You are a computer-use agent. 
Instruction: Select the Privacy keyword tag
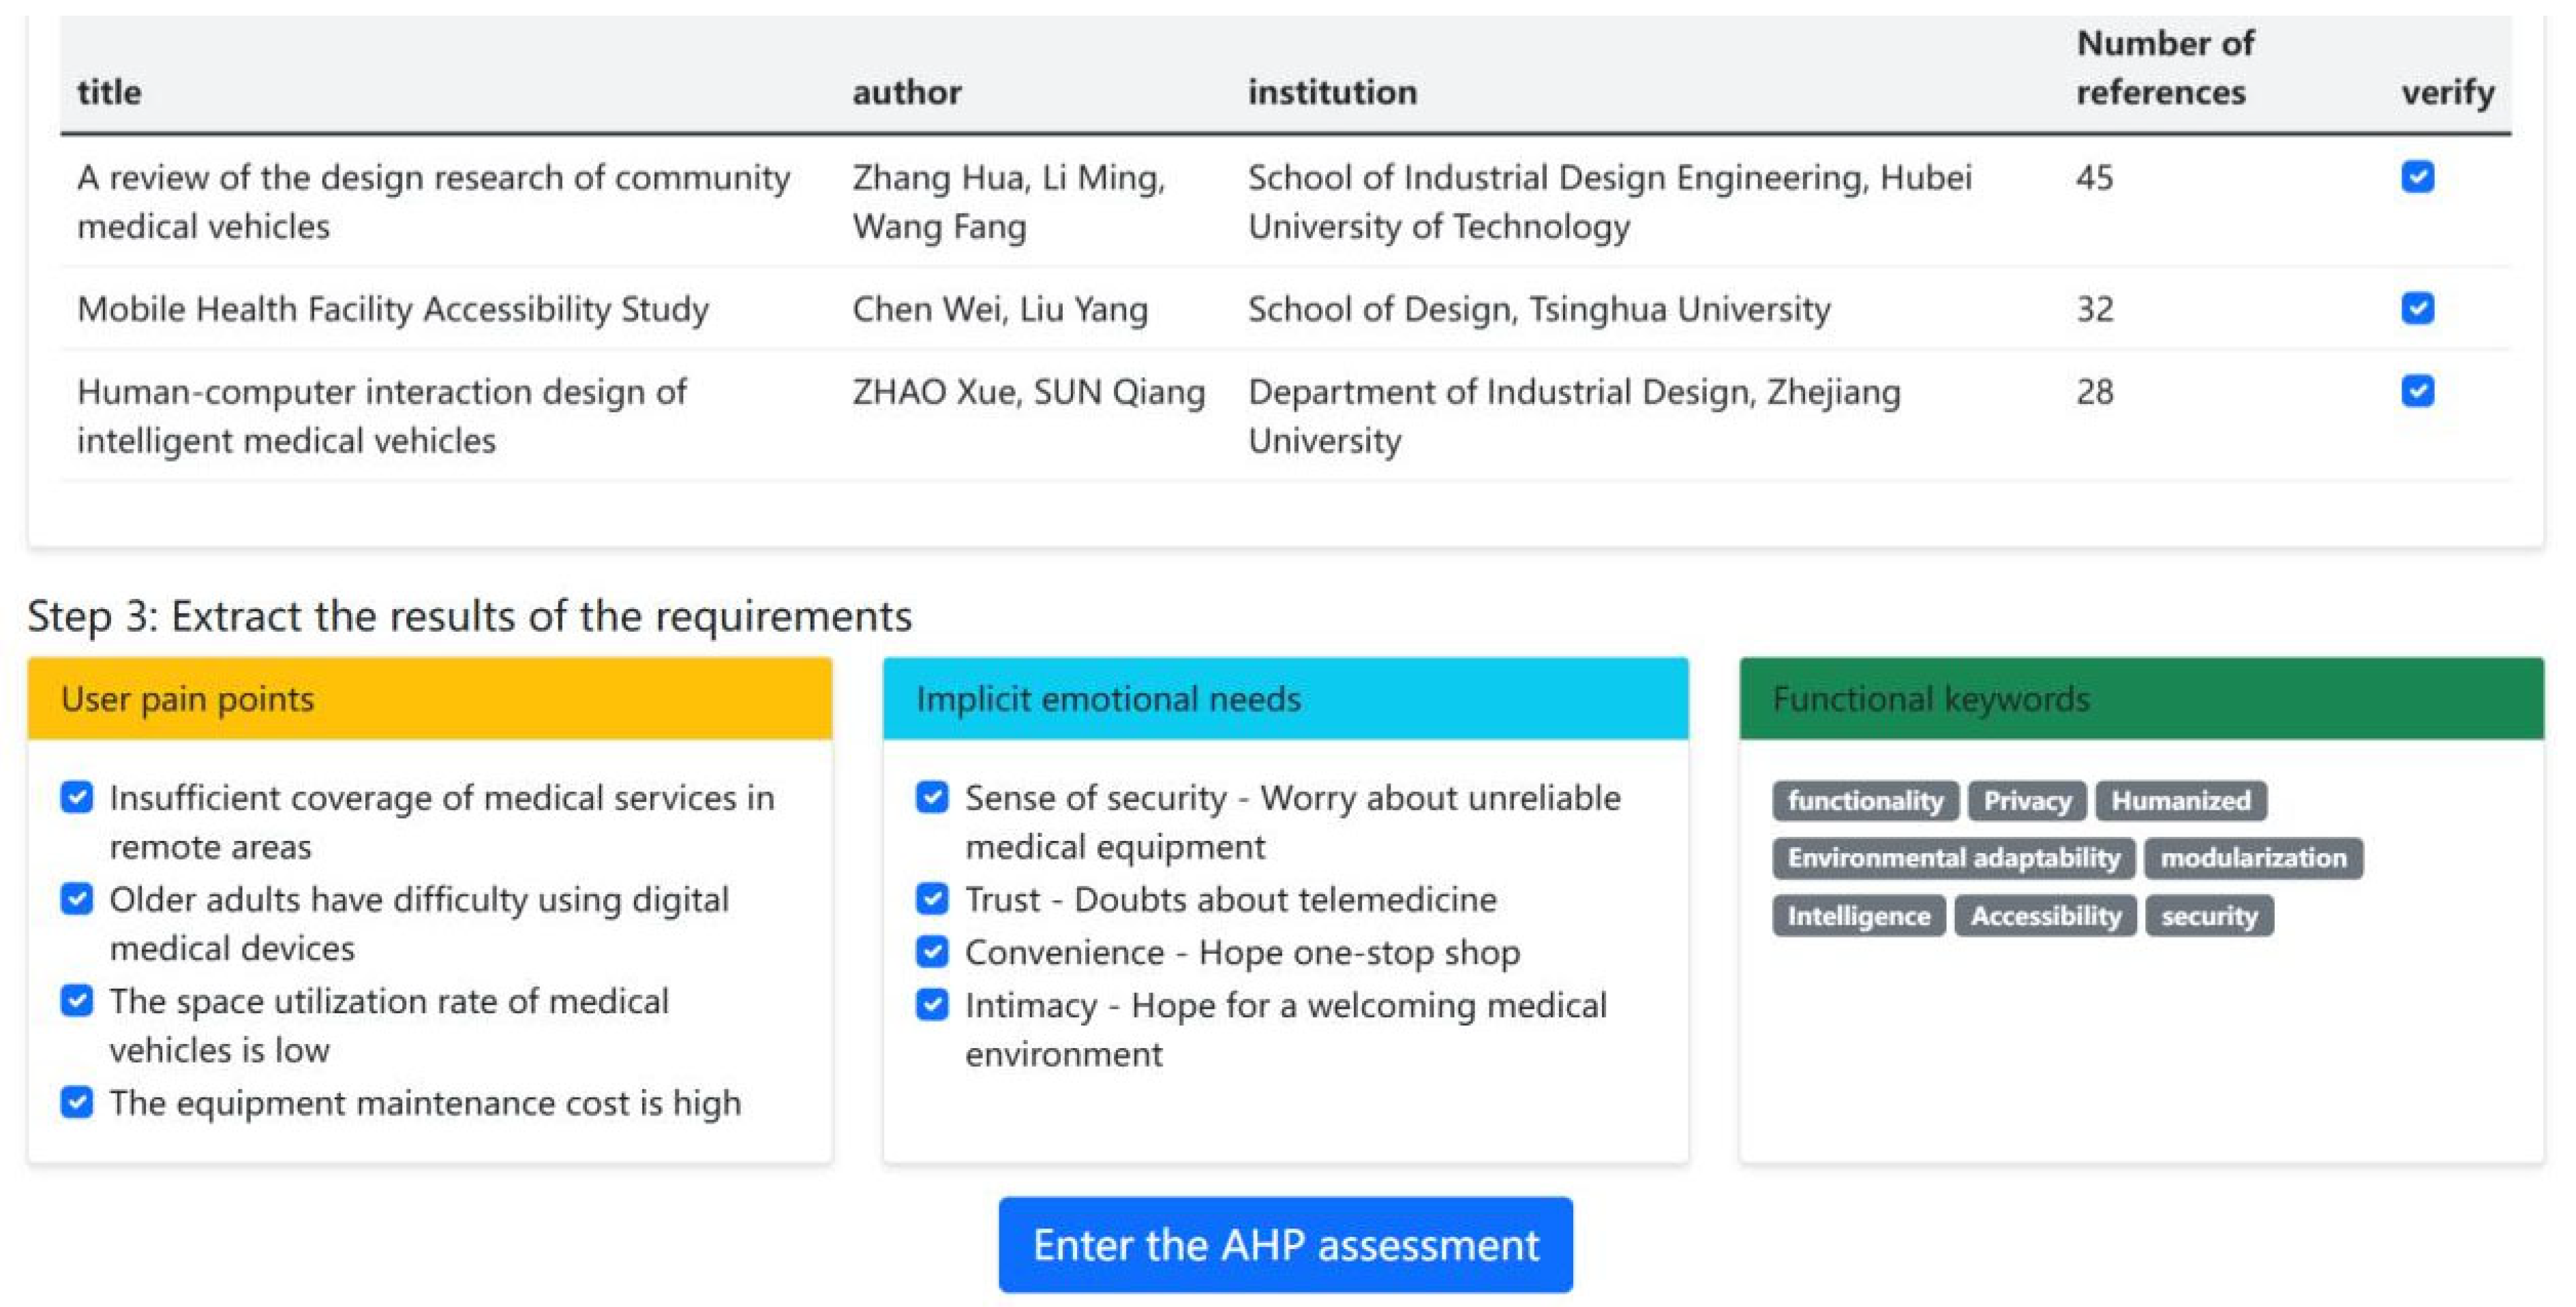[x=2027, y=801]
